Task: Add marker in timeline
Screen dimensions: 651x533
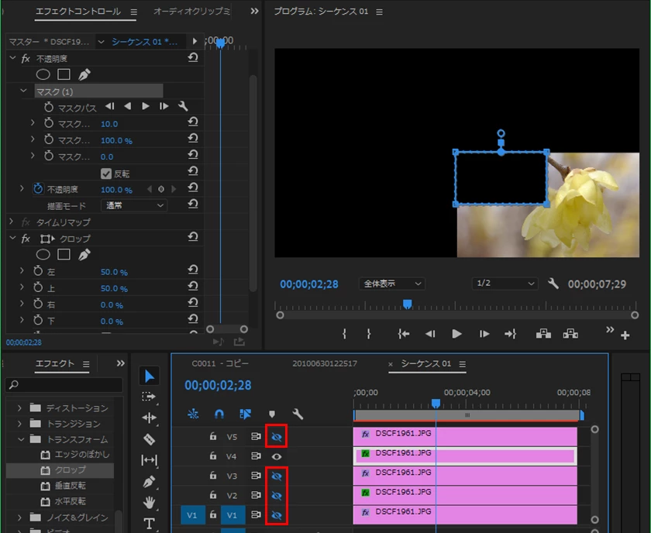Action: click(271, 414)
